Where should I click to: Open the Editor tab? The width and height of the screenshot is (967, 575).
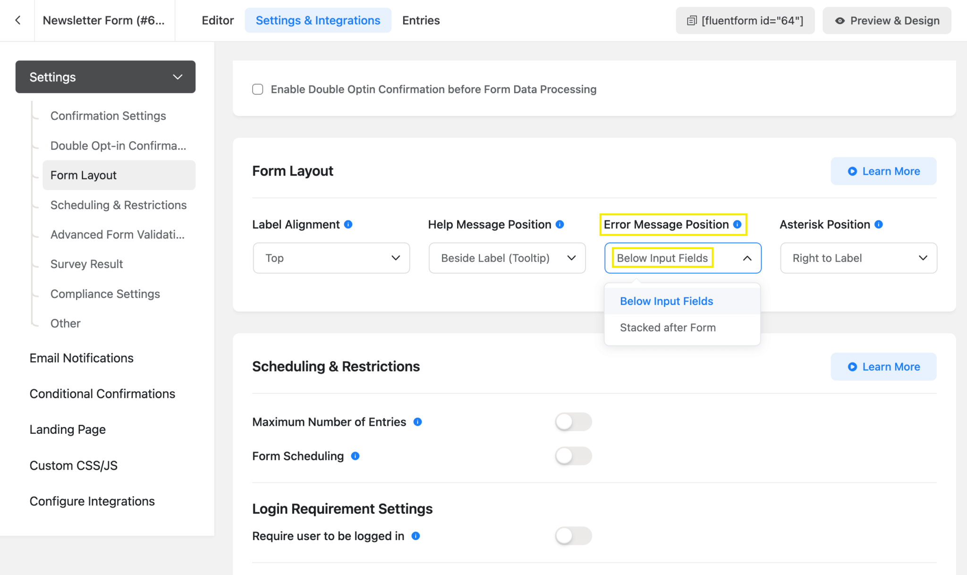click(218, 20)
